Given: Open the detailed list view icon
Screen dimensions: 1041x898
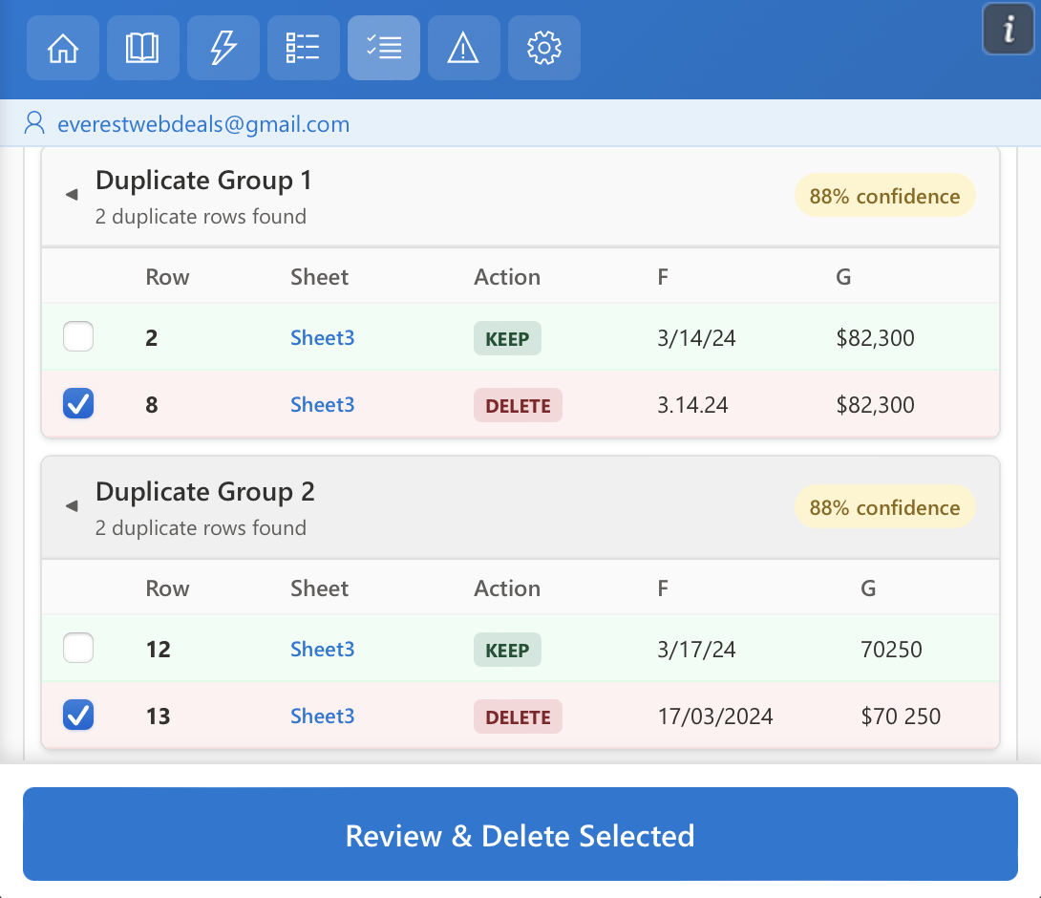Looking at the screenshot, I should (303, 48).
